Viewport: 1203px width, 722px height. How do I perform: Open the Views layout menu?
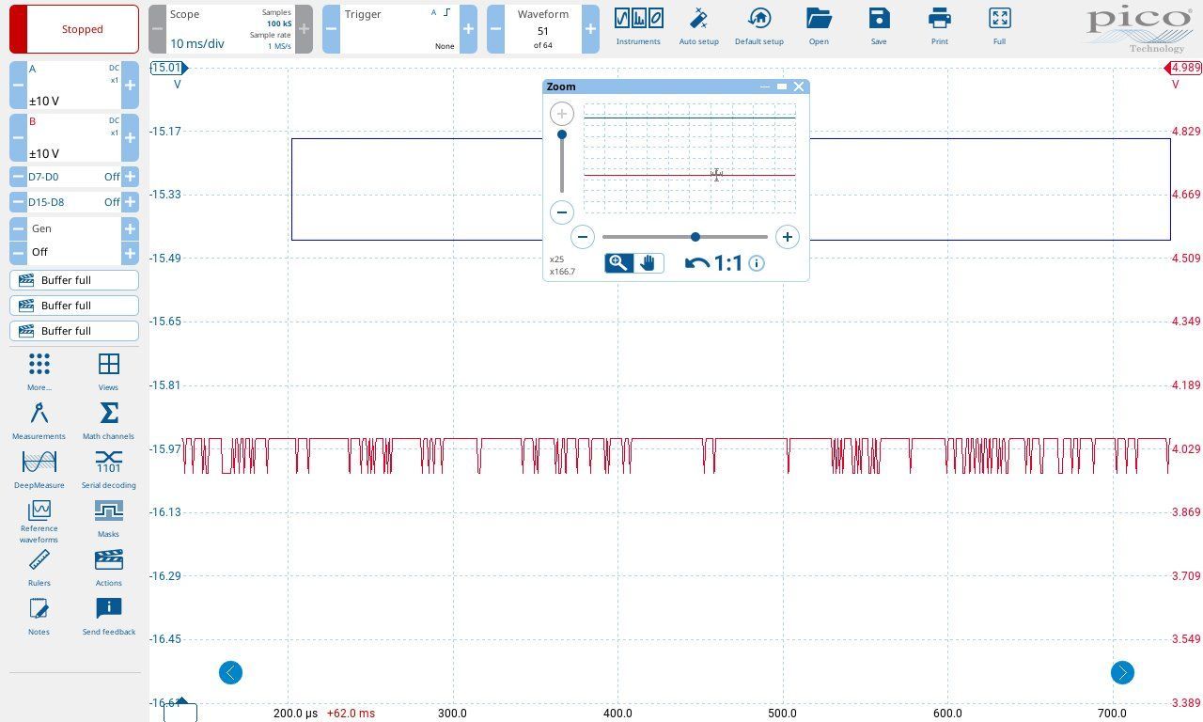coord(108,371)
